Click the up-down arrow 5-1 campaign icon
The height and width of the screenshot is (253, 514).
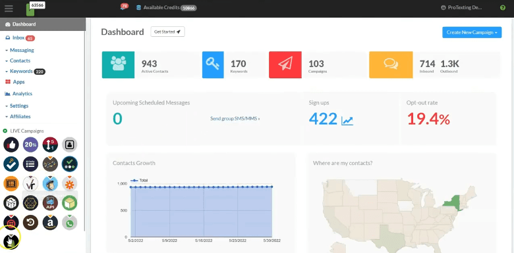[x=50, y=145]
